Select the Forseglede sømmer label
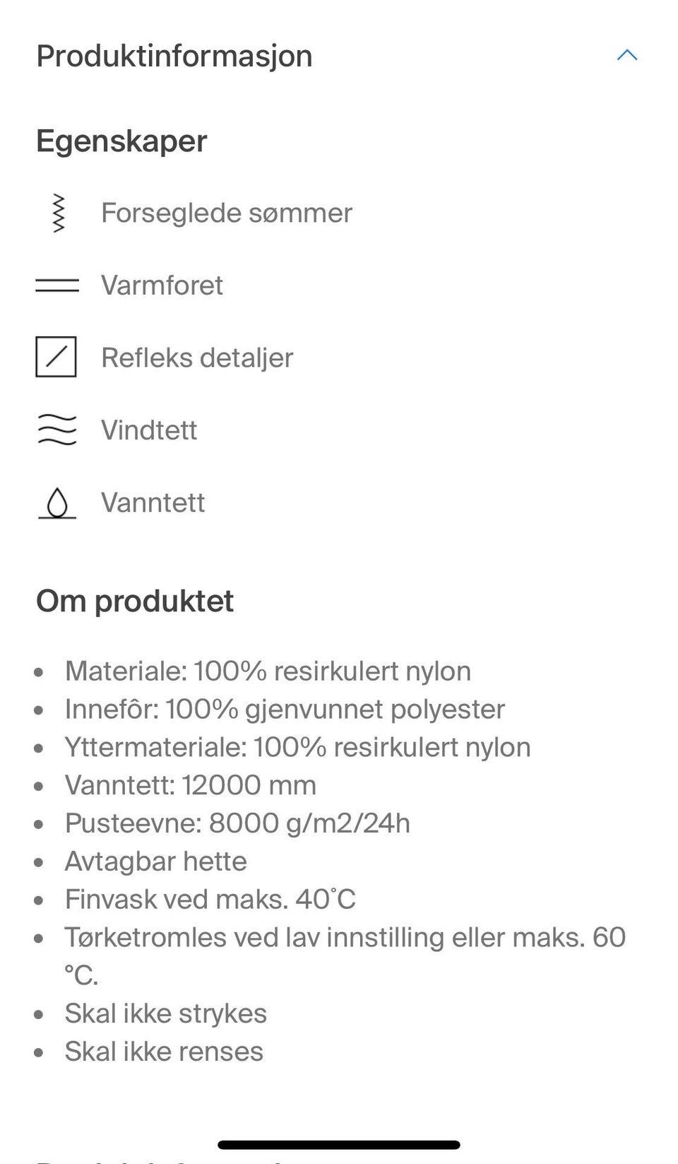This screenshot has width=678, height=1164. tap(226, 213)
